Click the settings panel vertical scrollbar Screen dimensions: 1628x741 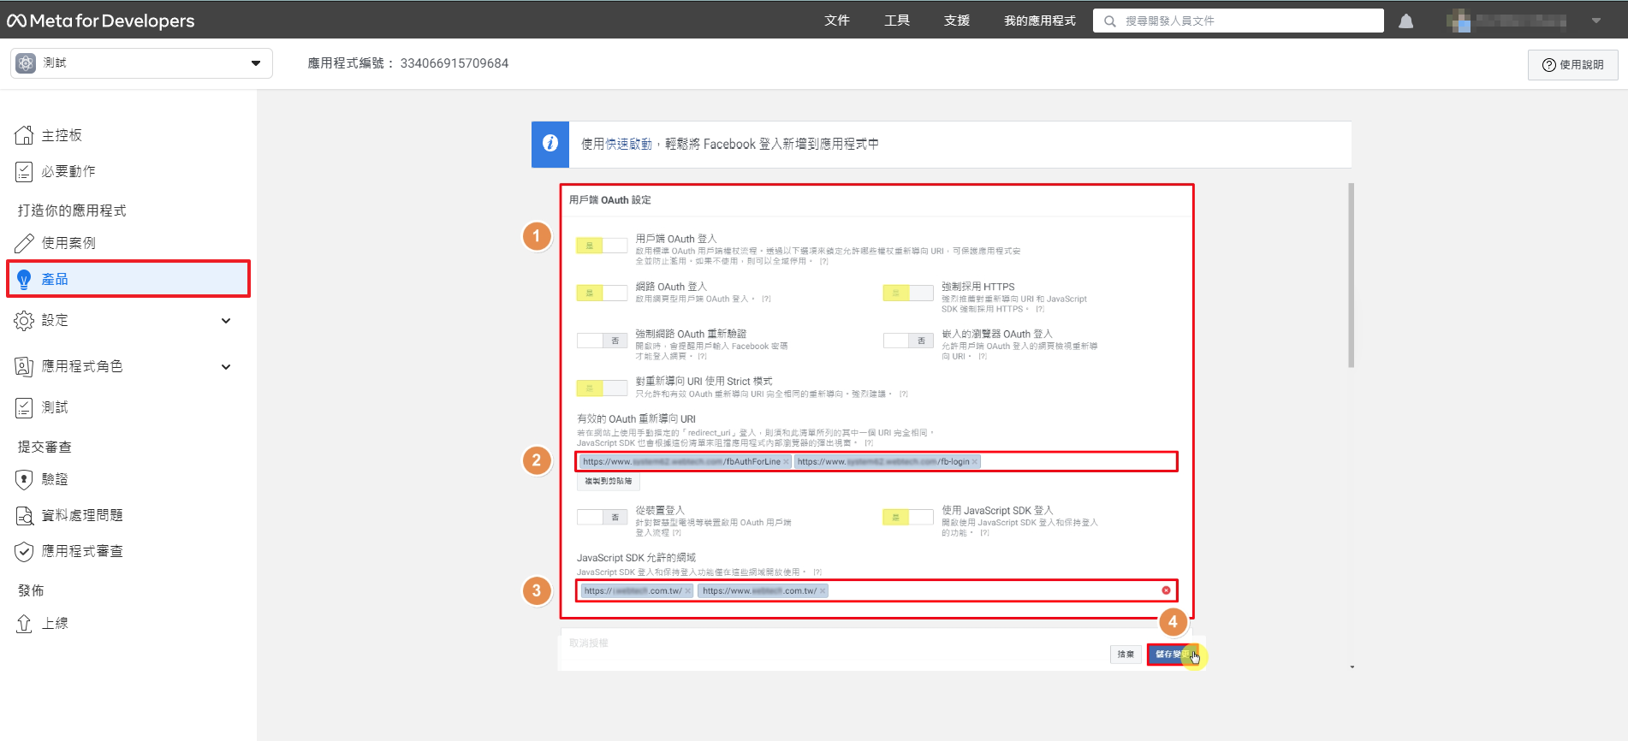(x=1351, y=276)
